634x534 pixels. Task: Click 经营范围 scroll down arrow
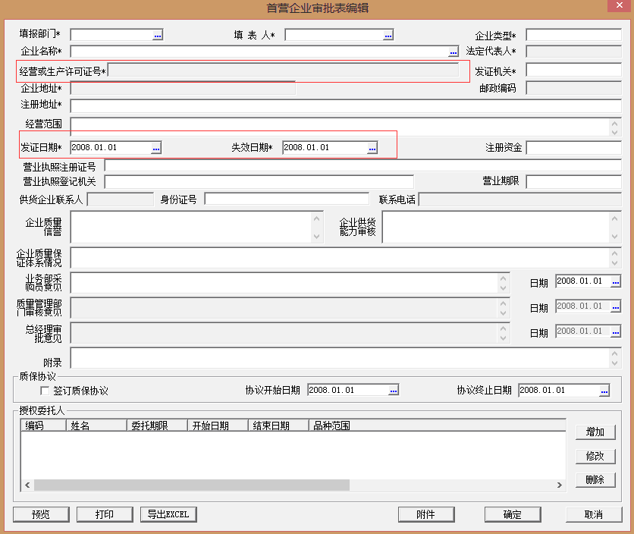[614, 132]
